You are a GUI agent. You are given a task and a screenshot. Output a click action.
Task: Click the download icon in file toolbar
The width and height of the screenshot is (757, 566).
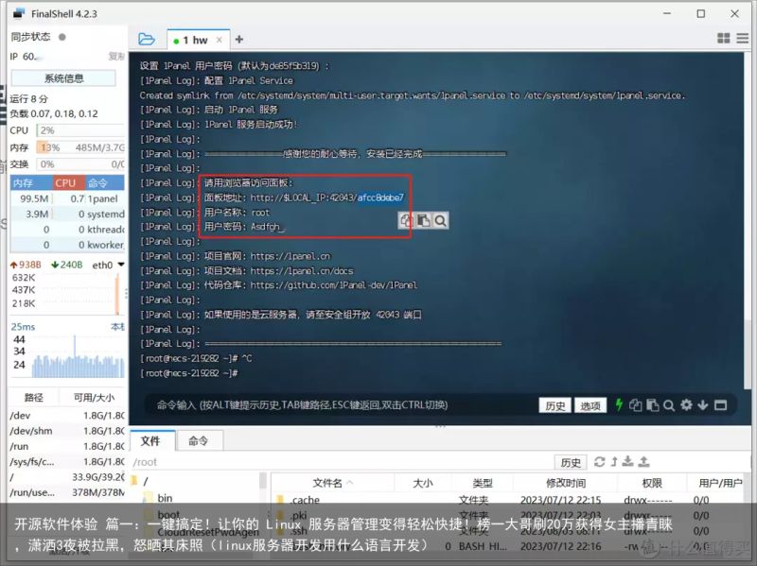point(627,462)
